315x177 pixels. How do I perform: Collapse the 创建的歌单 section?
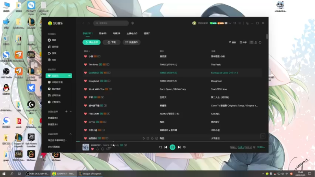(70, 112)
